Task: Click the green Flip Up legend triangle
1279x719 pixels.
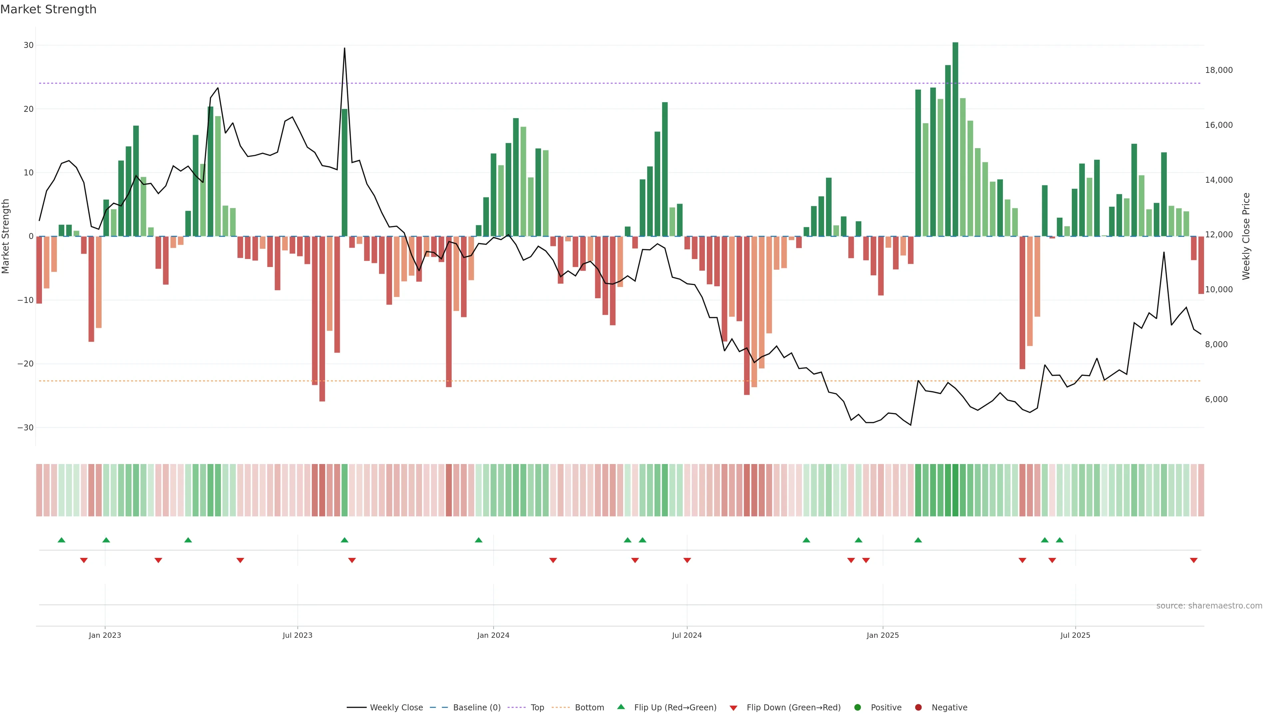Action: (x=621, y=707)
